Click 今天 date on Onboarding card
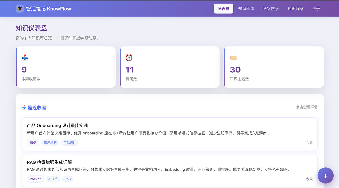 309,143
